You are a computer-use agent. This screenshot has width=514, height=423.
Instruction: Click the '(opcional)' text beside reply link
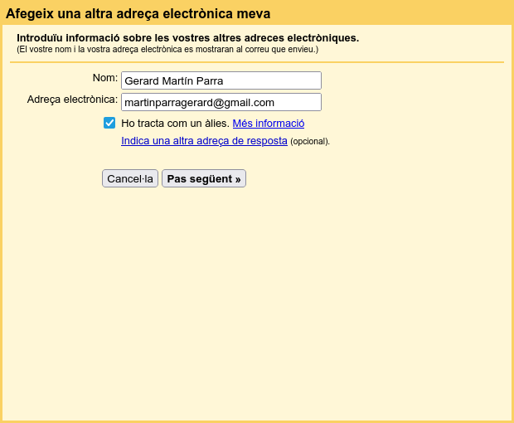(x=310, y=142)
